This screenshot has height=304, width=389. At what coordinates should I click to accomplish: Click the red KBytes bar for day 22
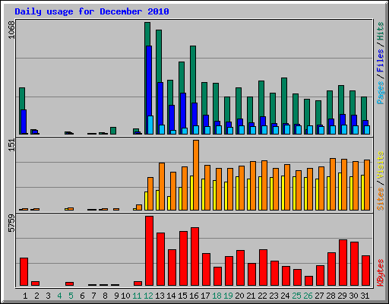click(263, 268)
